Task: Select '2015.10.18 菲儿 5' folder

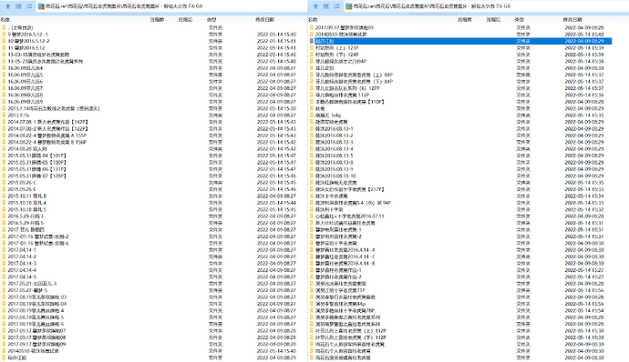Action: 26,209
